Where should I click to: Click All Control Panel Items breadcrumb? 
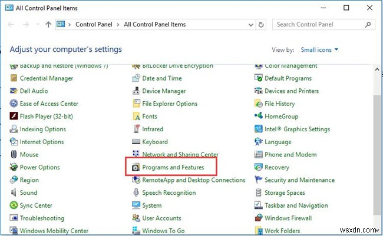click(154, 24)
